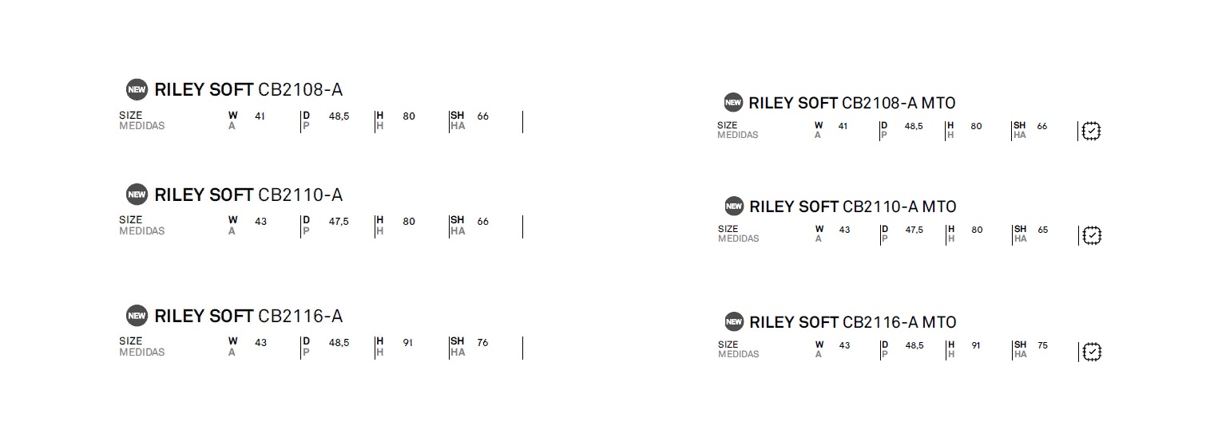
Task: Select the RILEY SOFT CB2110-A title
Action: click(x=248, y=195)
